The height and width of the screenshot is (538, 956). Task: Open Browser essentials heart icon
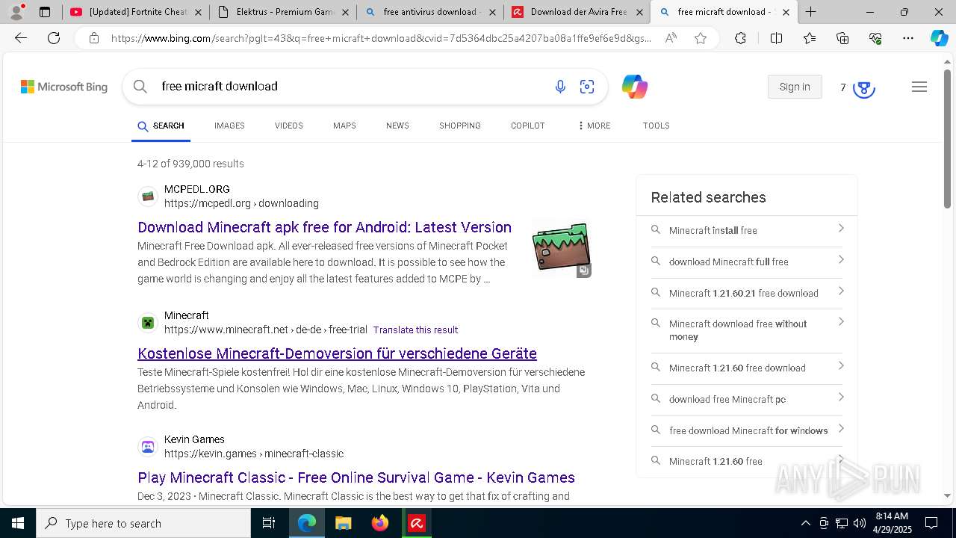coord(875,38)
